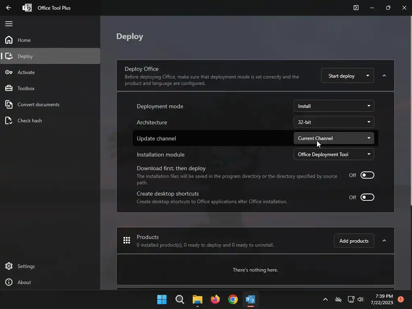Turn on Create desktop shortcuts switch

click(x=367, y=197)
